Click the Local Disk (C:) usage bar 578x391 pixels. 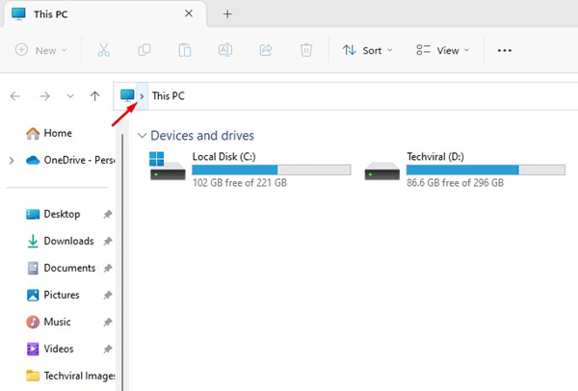272,169
